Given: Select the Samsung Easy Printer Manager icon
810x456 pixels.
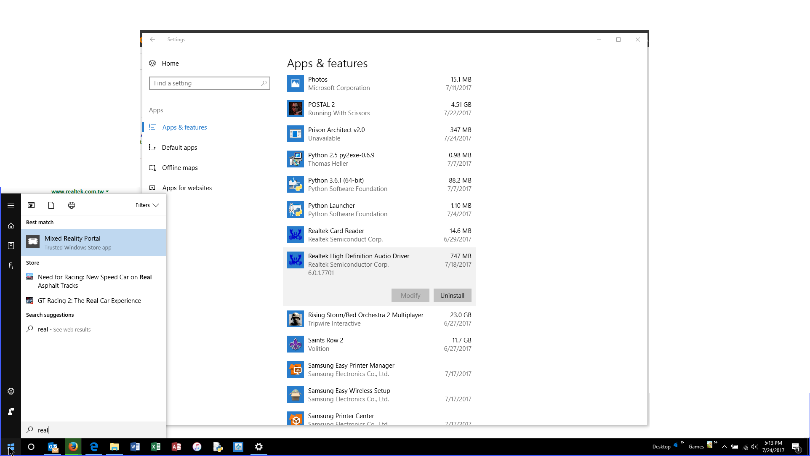Looking at the screenshot, I should 295,369.
